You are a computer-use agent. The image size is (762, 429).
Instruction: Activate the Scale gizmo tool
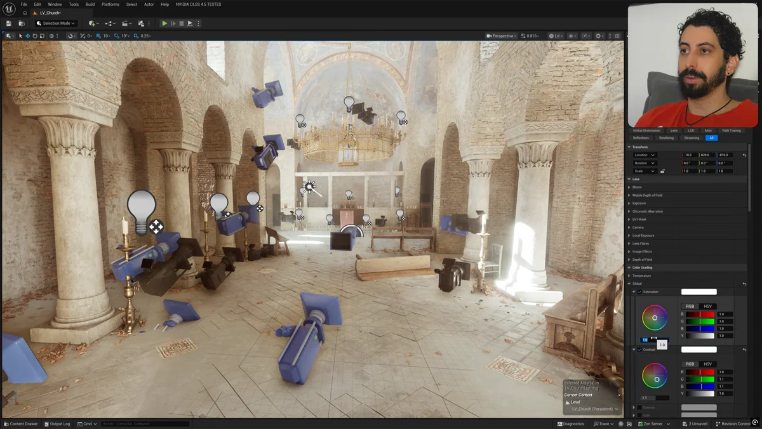[x=42, y=36]
